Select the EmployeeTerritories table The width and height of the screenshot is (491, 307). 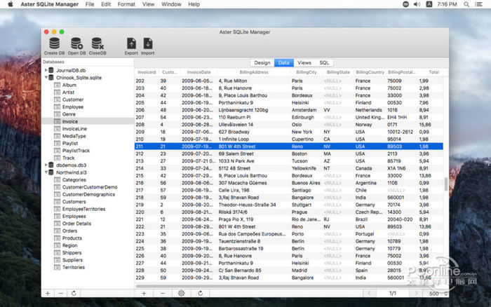pyautogui.click(x=83, y=209)
